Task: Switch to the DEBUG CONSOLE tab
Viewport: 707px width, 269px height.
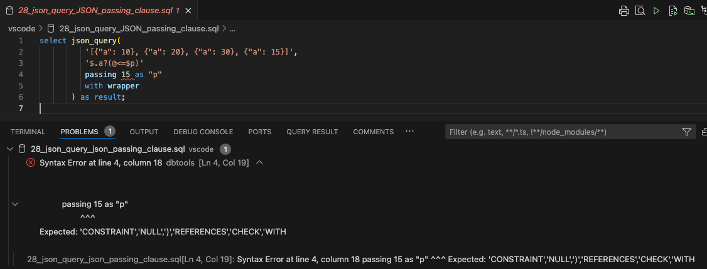Action: click(x=203, y=132)
